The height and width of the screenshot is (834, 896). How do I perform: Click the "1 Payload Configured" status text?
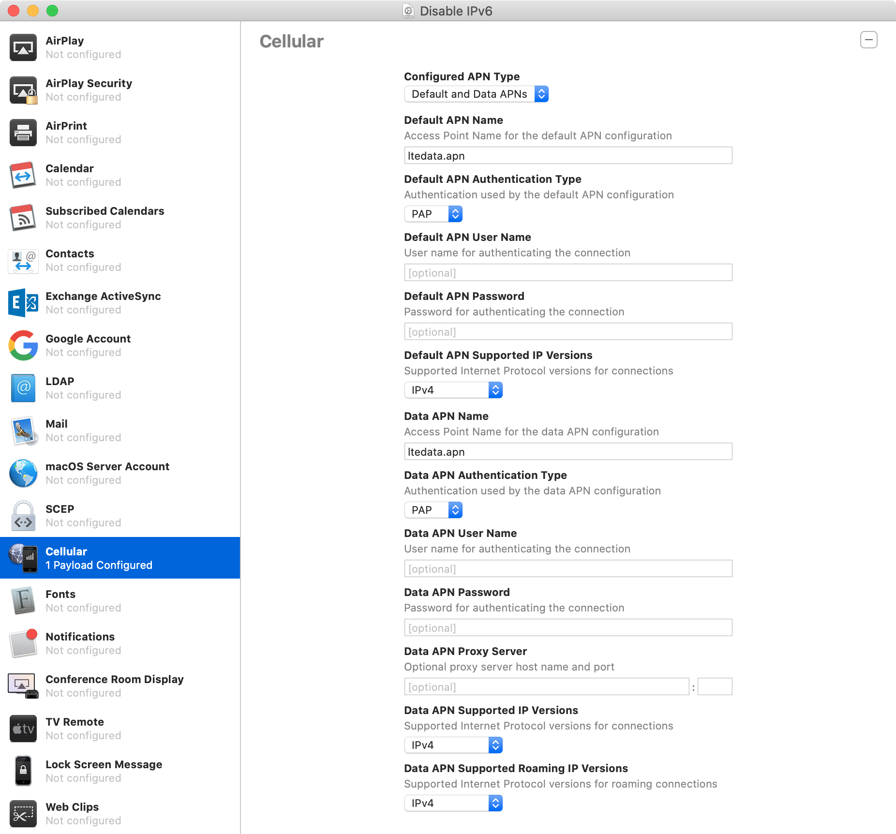99,565
